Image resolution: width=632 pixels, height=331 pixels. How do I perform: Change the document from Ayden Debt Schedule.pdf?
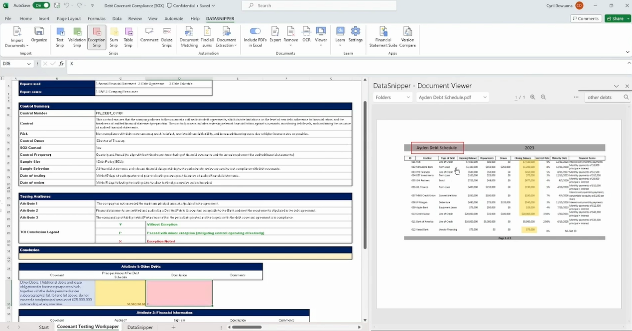tap(451, 97)
